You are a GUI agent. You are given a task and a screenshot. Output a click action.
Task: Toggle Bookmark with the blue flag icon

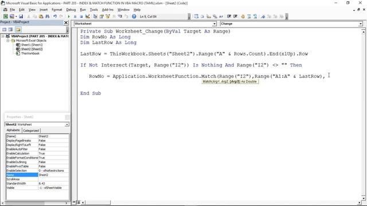coord(263,17)
